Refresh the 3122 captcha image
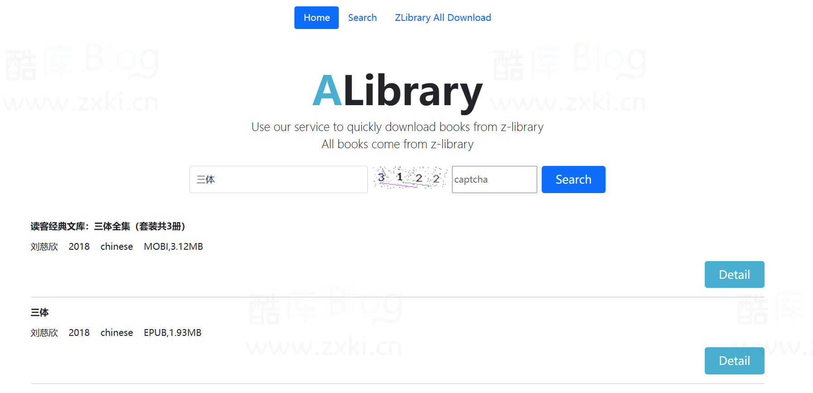The image size is (813, 393). tap(410, 178)
